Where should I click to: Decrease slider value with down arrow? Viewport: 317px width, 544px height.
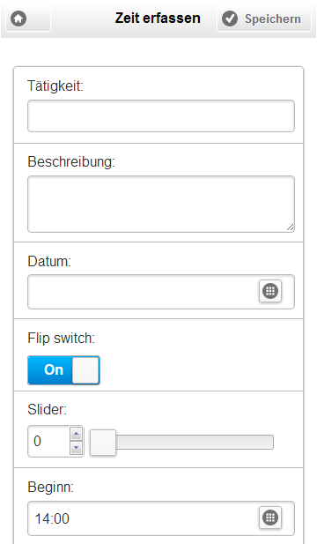coord(77,448)
